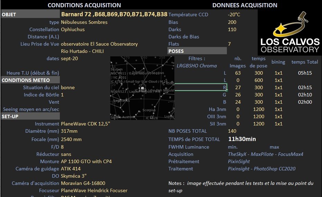Select the Barnard 72 object name cell
Viewport: 322px width, 197px height.
coord(114,15)
